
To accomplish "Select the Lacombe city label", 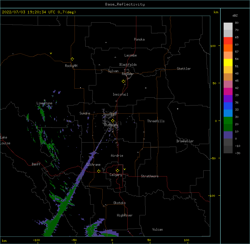I will point(131,55).
